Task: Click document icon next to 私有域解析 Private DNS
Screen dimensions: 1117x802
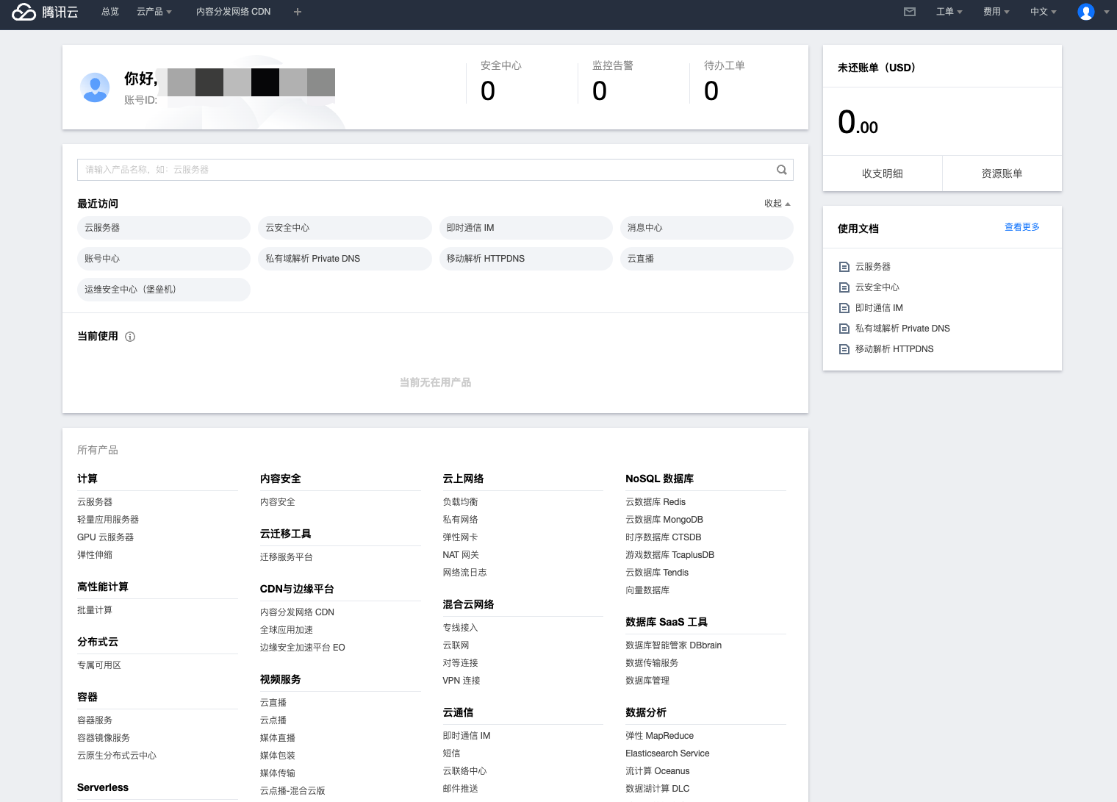Action: [x=844, y=329]
